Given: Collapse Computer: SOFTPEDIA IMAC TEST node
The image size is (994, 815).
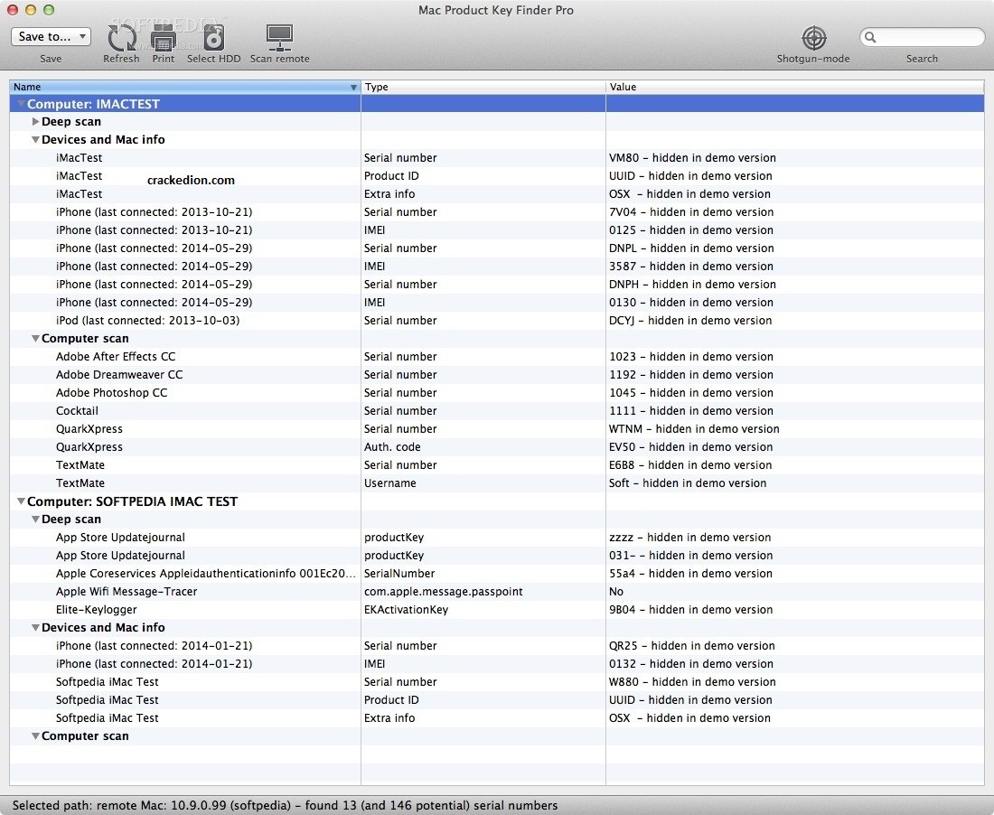Looking at the screenshot, I should pos(21,501).
